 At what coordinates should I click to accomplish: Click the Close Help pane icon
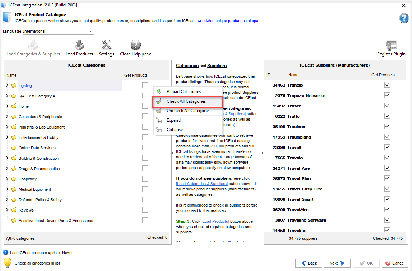[136, 45]
